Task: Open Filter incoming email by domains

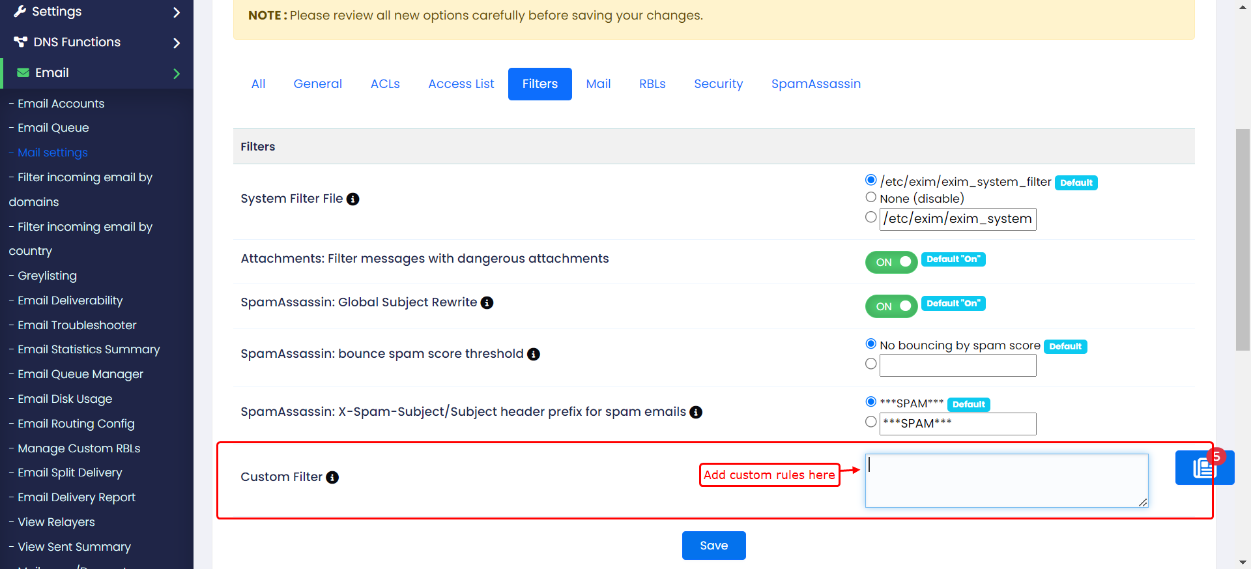Action: (80, 190)
